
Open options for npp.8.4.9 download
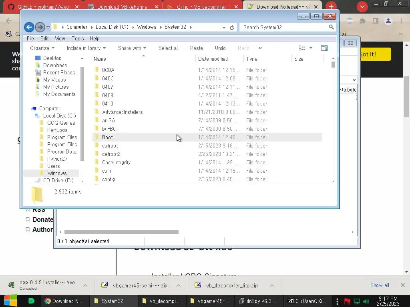(x=85, y=285)
